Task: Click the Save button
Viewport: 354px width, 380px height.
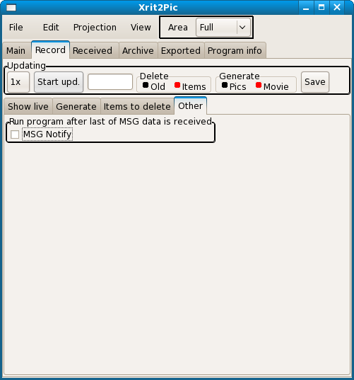Action: pyautogui.click(x=315, y=82)
